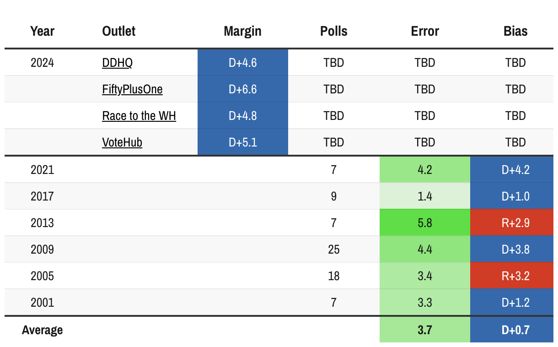The height and width of the screenshot is (347, 558).
Task: Click the D+0.7 average bias cell
Action: [515, 330]
